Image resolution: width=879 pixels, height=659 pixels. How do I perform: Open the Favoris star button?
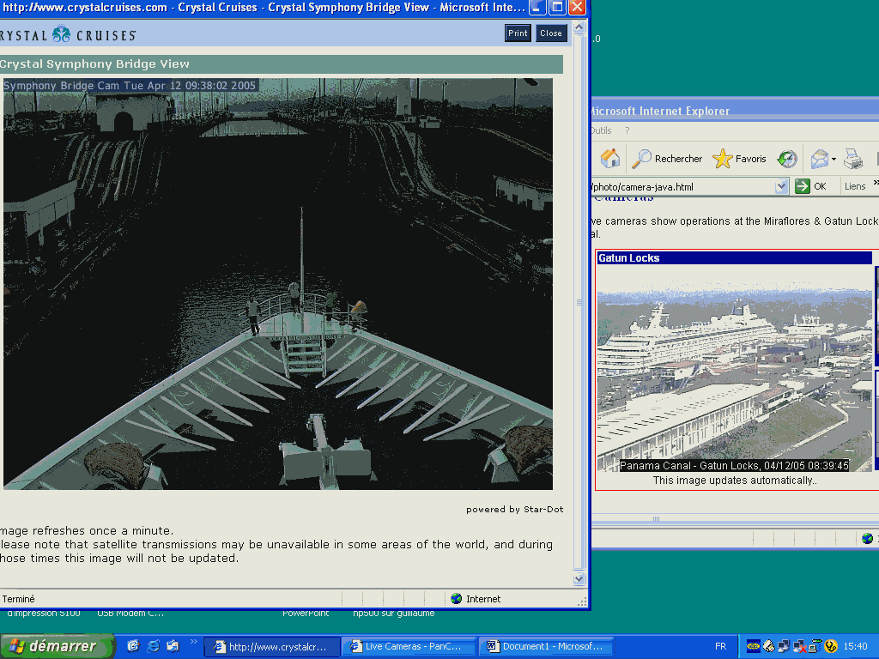[739, 159]
